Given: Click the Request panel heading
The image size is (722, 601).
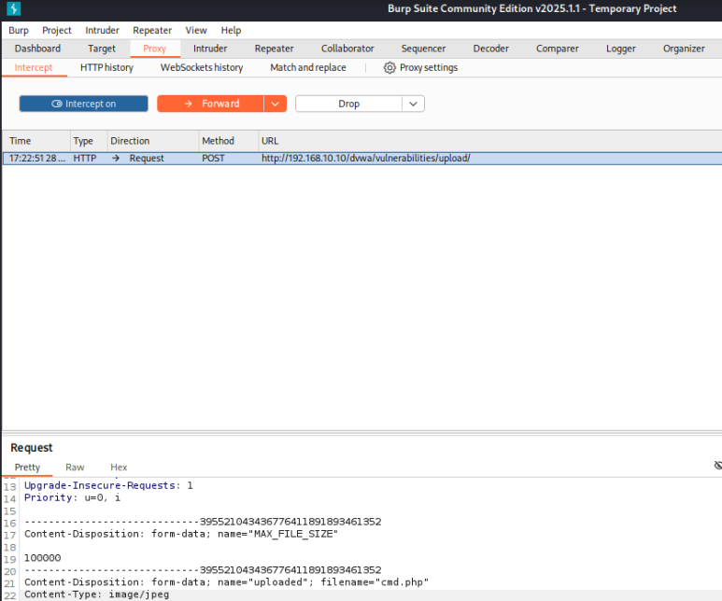Looking at the screenshot, I should (32, 448).
